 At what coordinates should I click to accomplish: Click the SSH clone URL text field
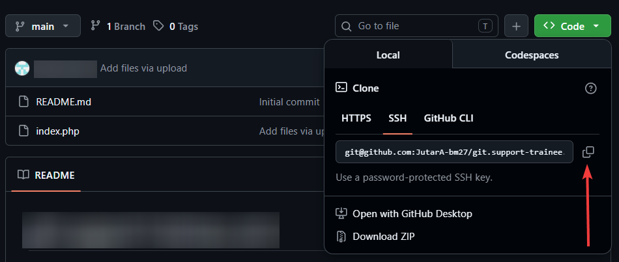click(454, 151)
